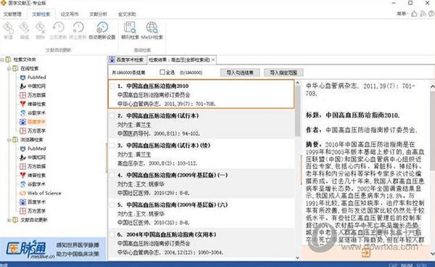Click the 导入指定范围 button
Screen dimensions: 435x267
click(x=283, y=73)
